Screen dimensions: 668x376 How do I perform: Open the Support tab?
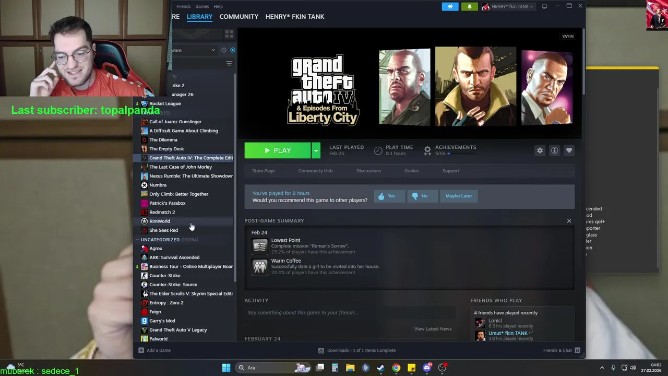[450, 171]
